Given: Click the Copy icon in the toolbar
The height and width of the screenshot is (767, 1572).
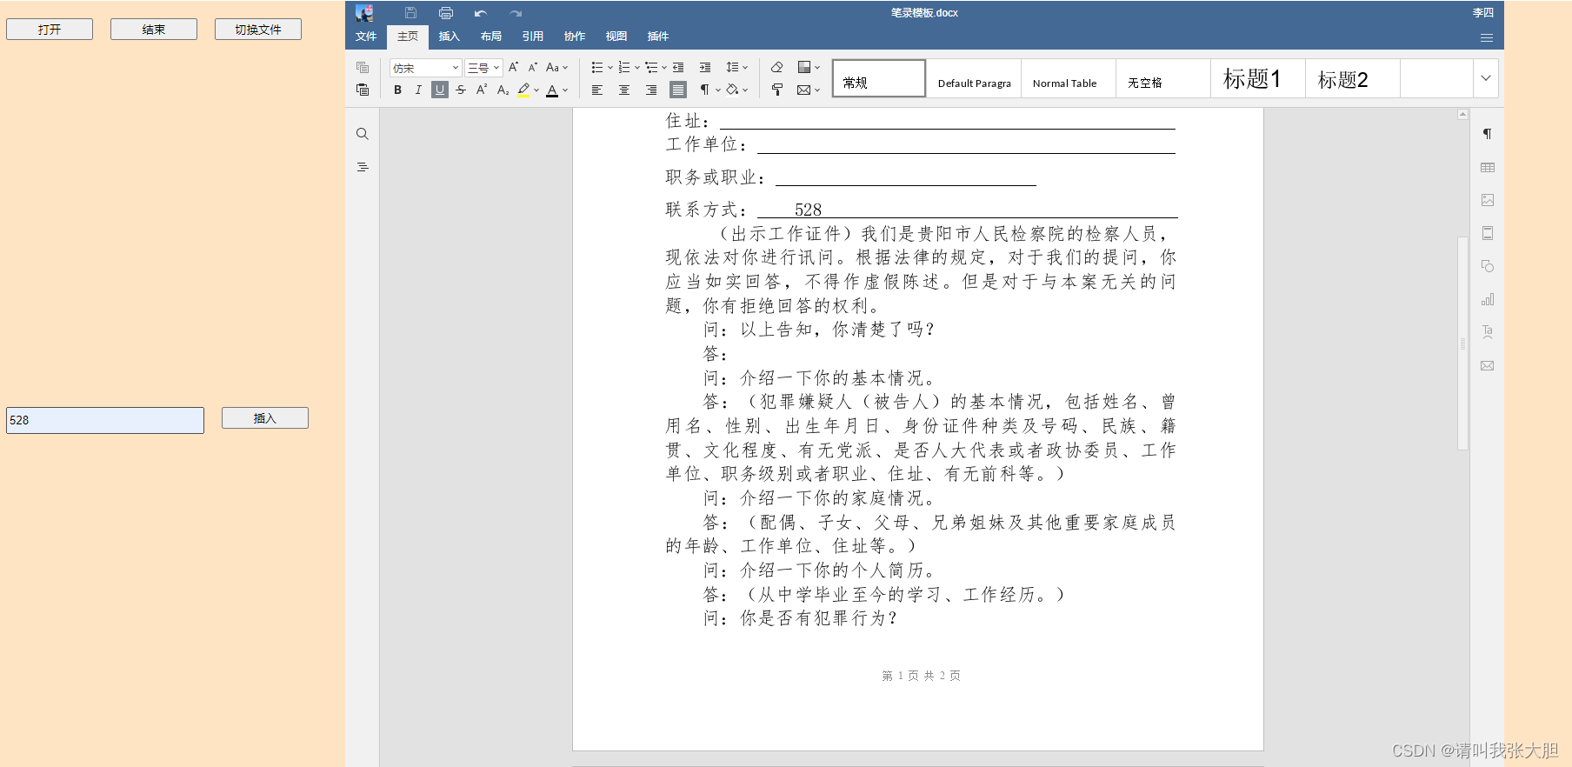Looking at the screenshot, I should 363,67.
